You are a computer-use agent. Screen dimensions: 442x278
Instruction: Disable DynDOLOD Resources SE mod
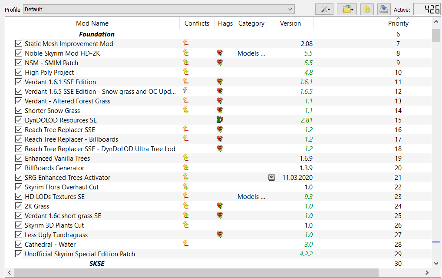(19, 120)
